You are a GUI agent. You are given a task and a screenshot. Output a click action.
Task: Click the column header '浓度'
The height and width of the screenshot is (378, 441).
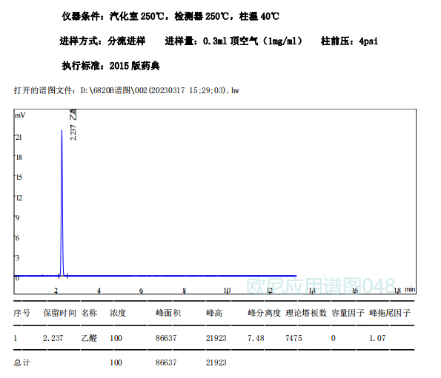[x=118, y=313]
